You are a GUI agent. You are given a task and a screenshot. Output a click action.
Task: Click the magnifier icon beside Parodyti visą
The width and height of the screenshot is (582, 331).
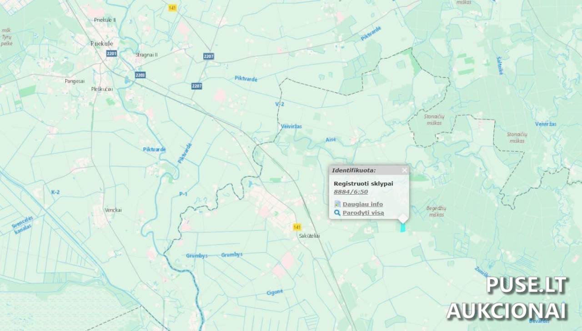[337, 213]
